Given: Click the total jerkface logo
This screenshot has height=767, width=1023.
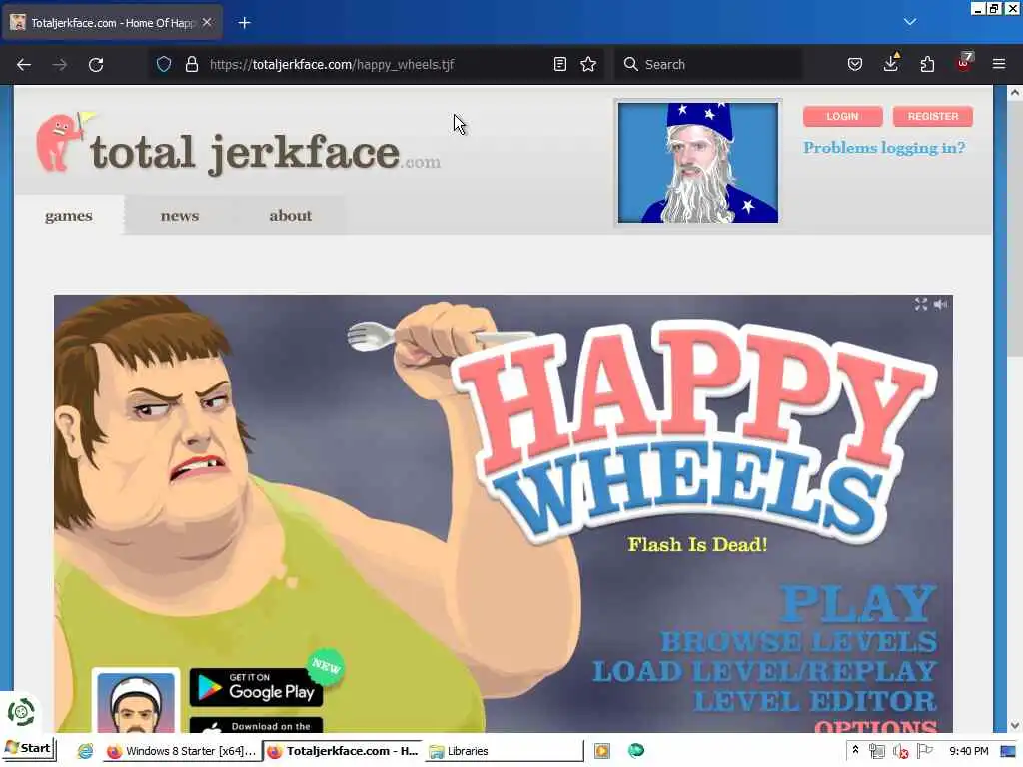Looking at the screenshot, I should point(238,145).
